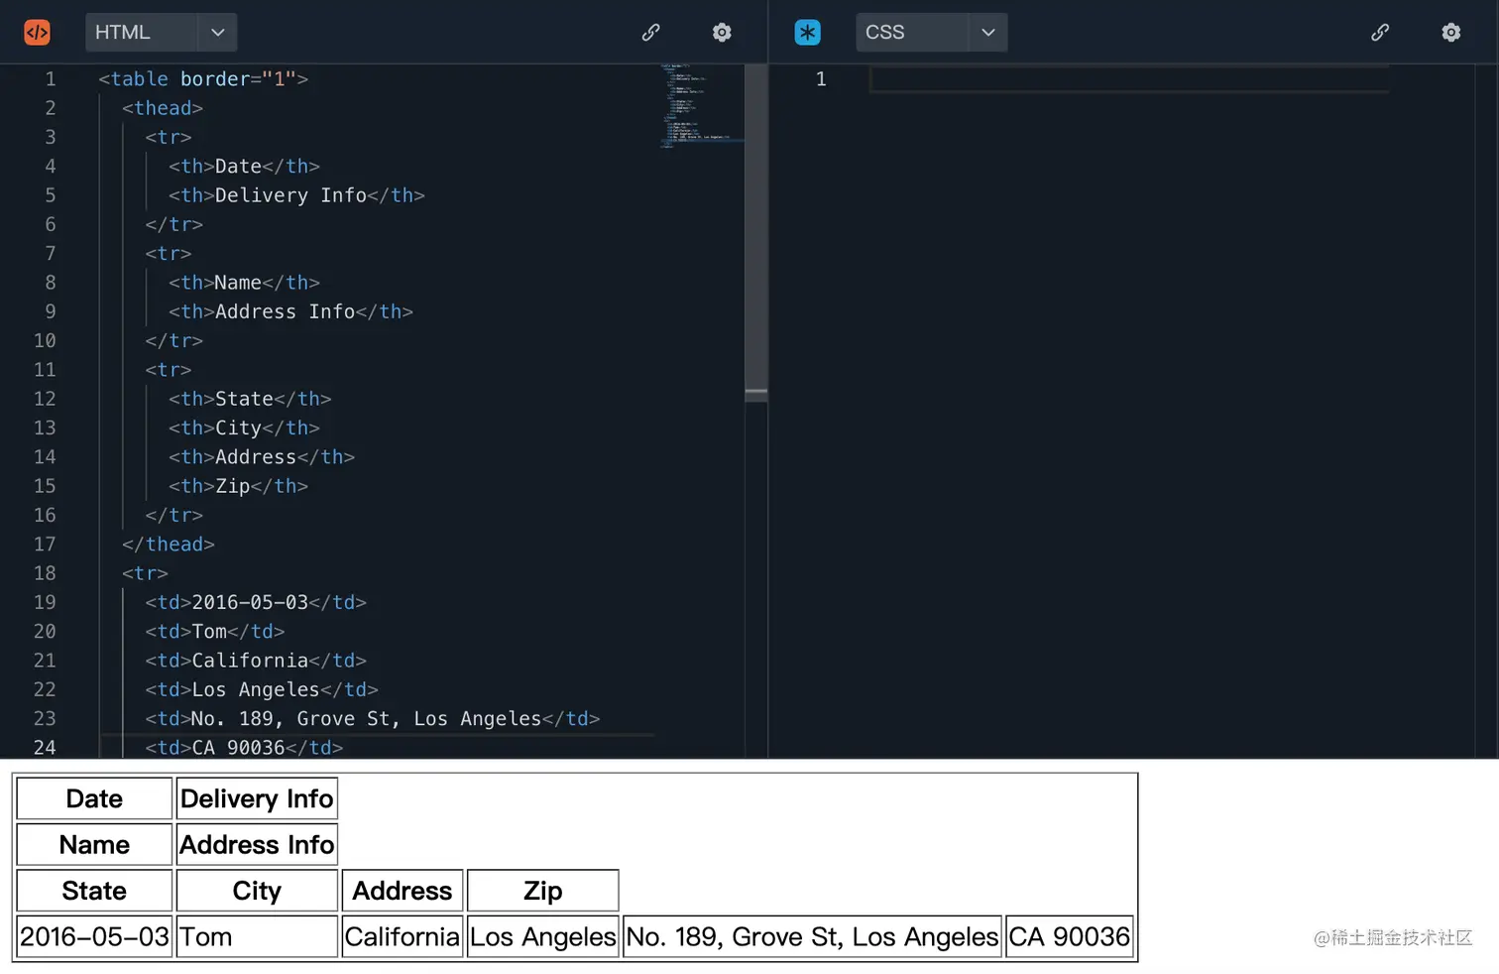The height and width of the screenshot is (974, 1499).
Task: Click the td California code line
Action: coord(256,661)
